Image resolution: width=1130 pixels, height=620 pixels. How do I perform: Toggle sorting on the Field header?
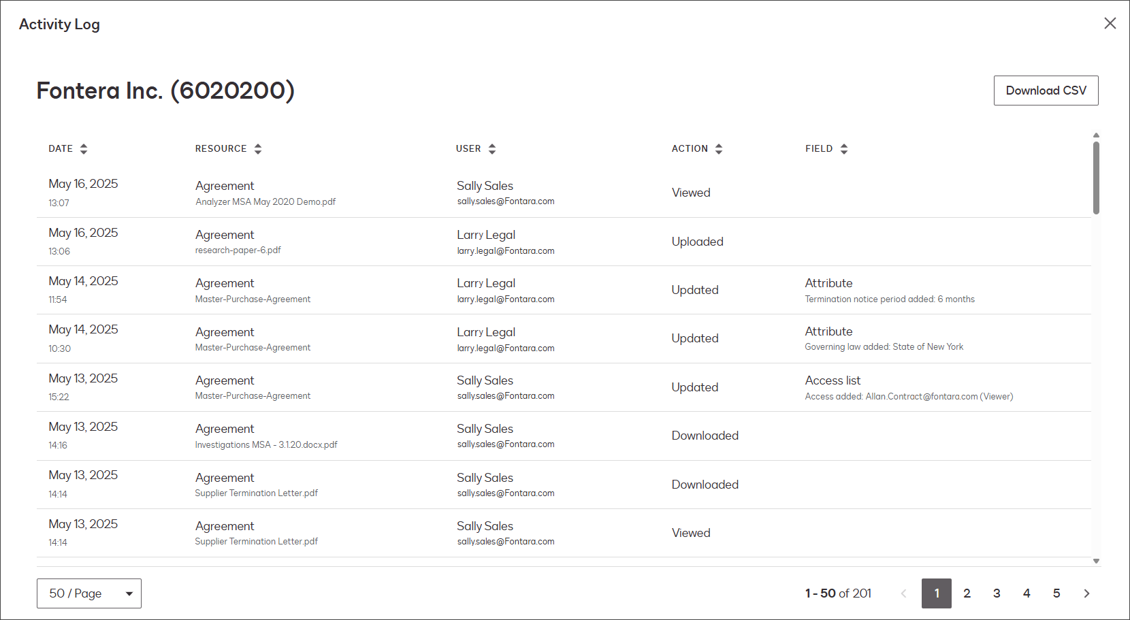844,148
